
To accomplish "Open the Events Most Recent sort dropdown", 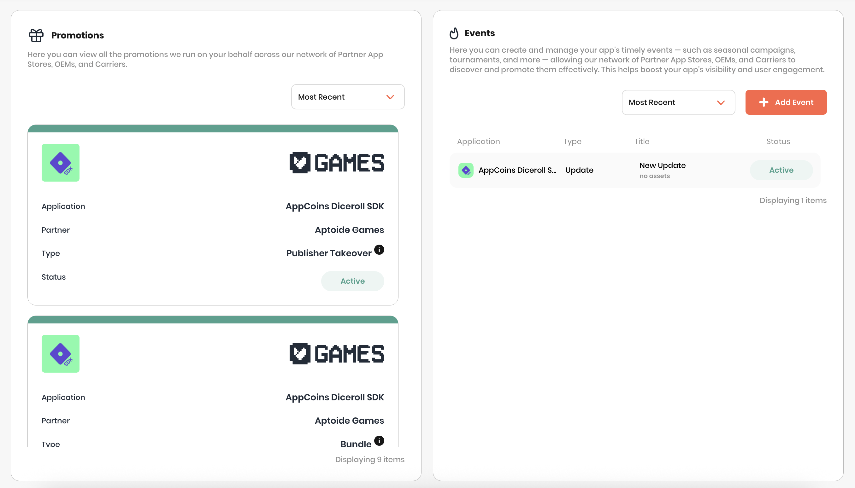I will pyautogui.click(x=678, y=102).
